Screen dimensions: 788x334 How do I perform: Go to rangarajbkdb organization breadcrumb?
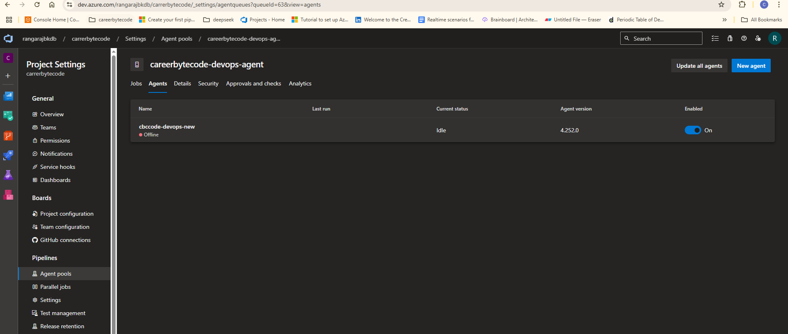pyautogui.click(x=39, y=39)
